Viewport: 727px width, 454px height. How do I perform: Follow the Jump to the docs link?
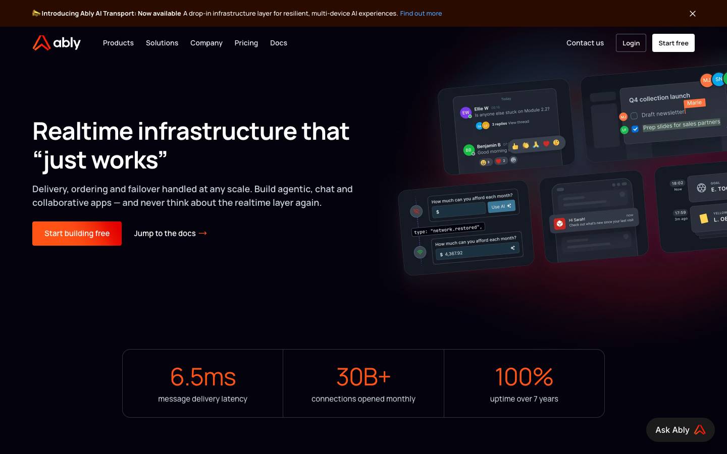171,234
